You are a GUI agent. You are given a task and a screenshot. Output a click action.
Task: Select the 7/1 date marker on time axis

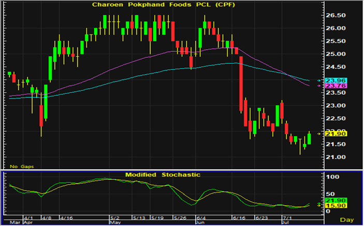pyautogui.click(x=287, y=218)
